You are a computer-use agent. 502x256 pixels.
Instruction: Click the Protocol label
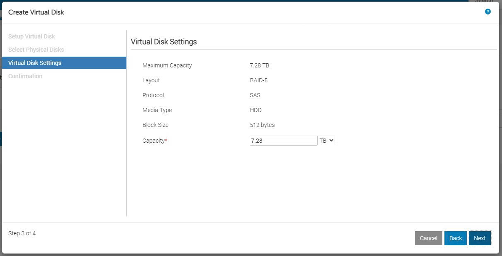tap(153, 95)
